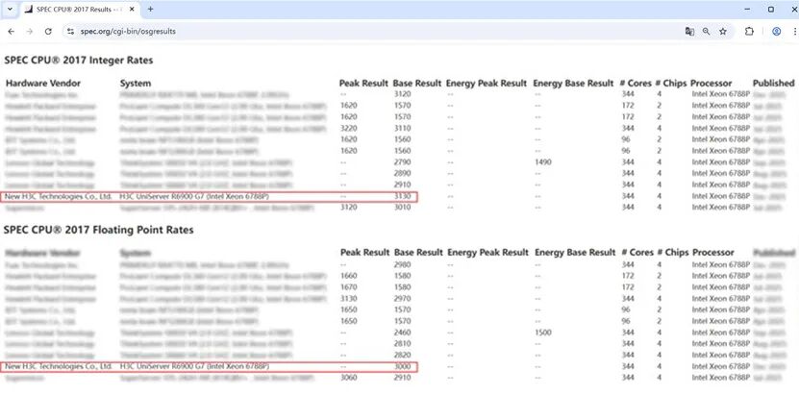
Task: Open the Extensions puzzle icon
Action: pyautogui.click(x=749, y=32)
